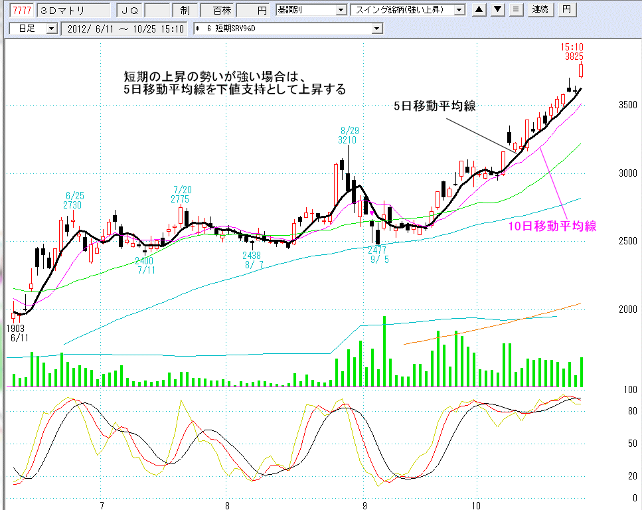Screen dimensions: 642x510
Task: Click the 連続 button
Action: [540, 10]
